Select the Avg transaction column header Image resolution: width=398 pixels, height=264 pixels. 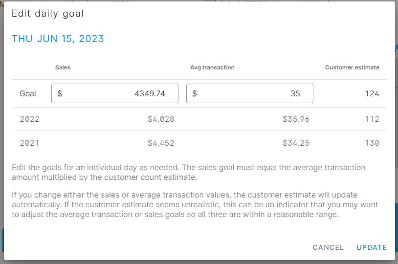click(x=212, y=67)
